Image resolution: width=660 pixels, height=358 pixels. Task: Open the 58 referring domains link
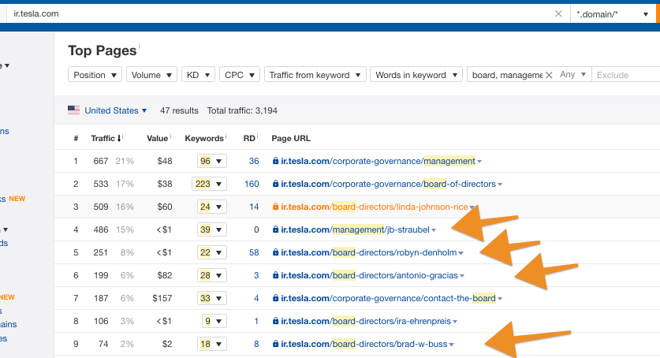coord(254,252)
